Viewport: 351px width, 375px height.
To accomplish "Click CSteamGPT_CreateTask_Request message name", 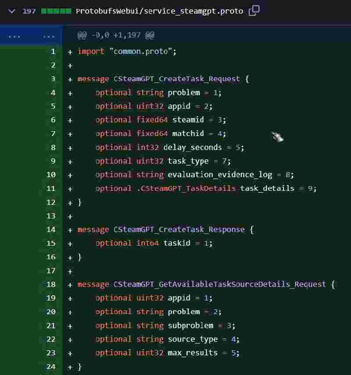I will click(x=176, y=79).
